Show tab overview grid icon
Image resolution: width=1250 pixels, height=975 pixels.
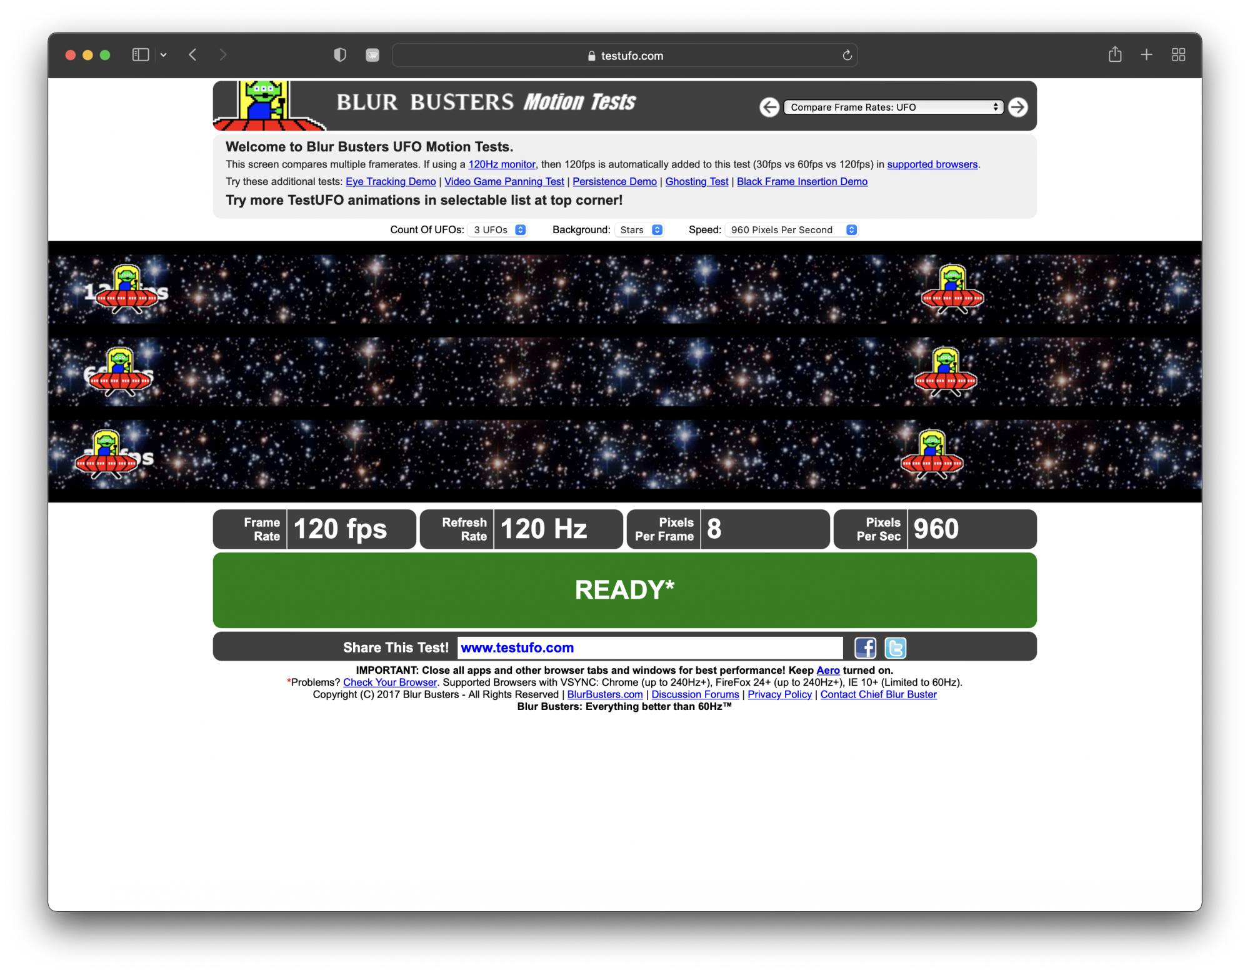[x=1178, y=55]
